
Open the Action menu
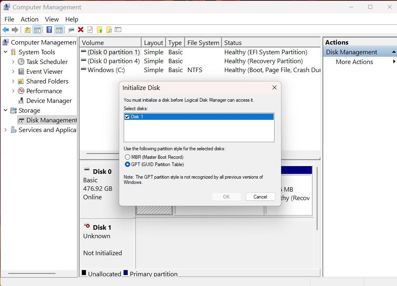coord(30,19)
